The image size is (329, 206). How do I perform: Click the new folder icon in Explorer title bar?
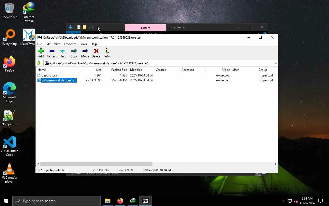85,27
